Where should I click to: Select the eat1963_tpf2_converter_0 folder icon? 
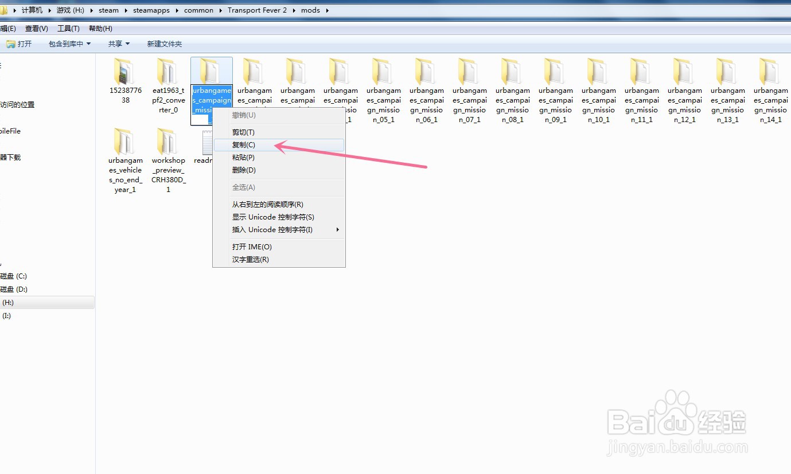pyautogui.click(x=167, y=72)
